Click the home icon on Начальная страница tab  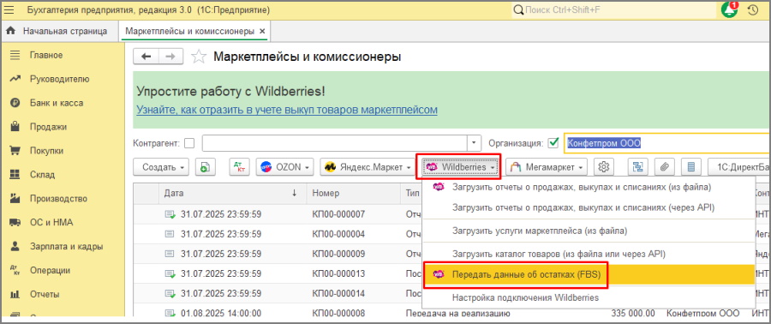[x=11, y=31]
